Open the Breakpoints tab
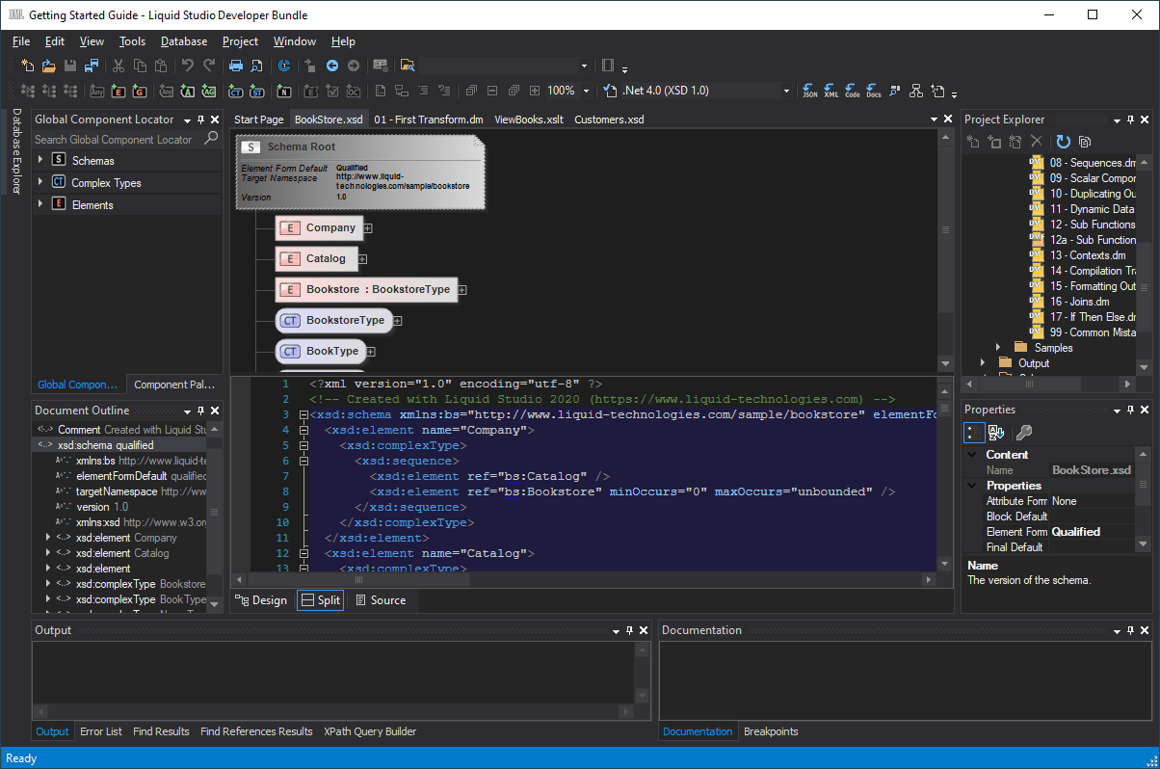Screen dimensions: 1160x769 point(771,731)
